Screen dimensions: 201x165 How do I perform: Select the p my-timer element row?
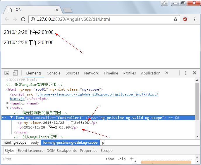[x=57, y=123]
